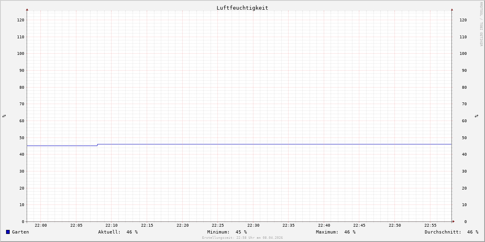Click the 40 label on left y-axis

point(22,154)
